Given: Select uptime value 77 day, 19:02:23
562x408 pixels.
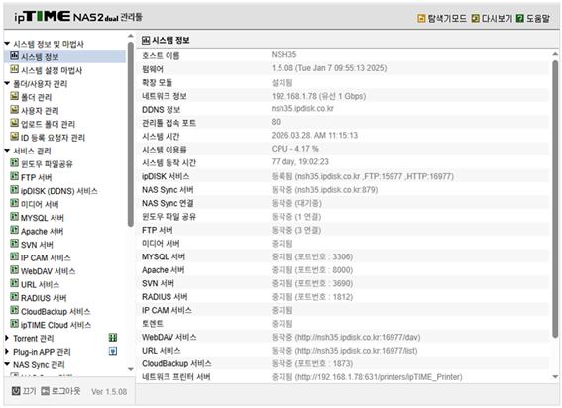Looking at the screenshot, I should [300, 161].
